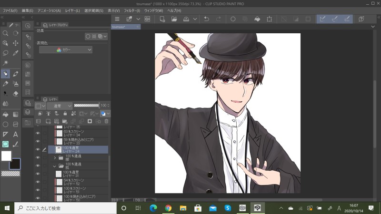Select the white main color swatch

point(6,156)
